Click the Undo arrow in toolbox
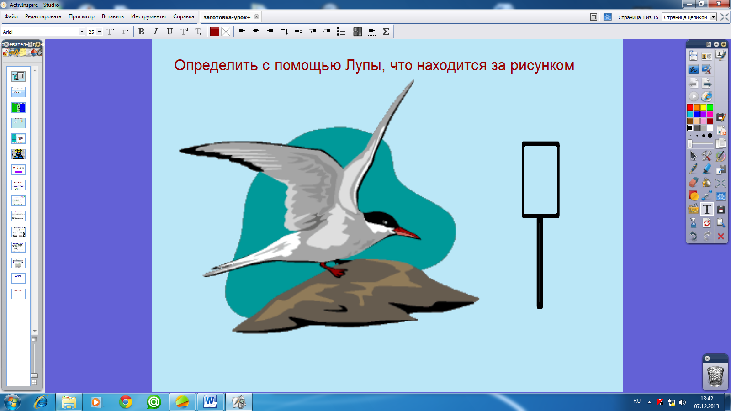Viewport: 731px width, 411px height. pos(694,236)
